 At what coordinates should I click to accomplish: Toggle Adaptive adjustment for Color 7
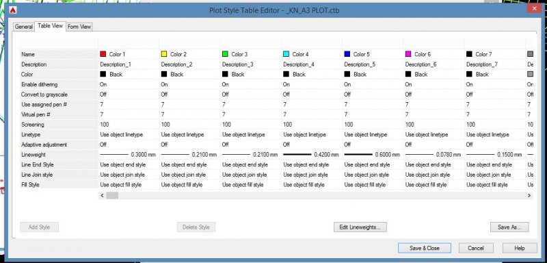pos(494,145)
